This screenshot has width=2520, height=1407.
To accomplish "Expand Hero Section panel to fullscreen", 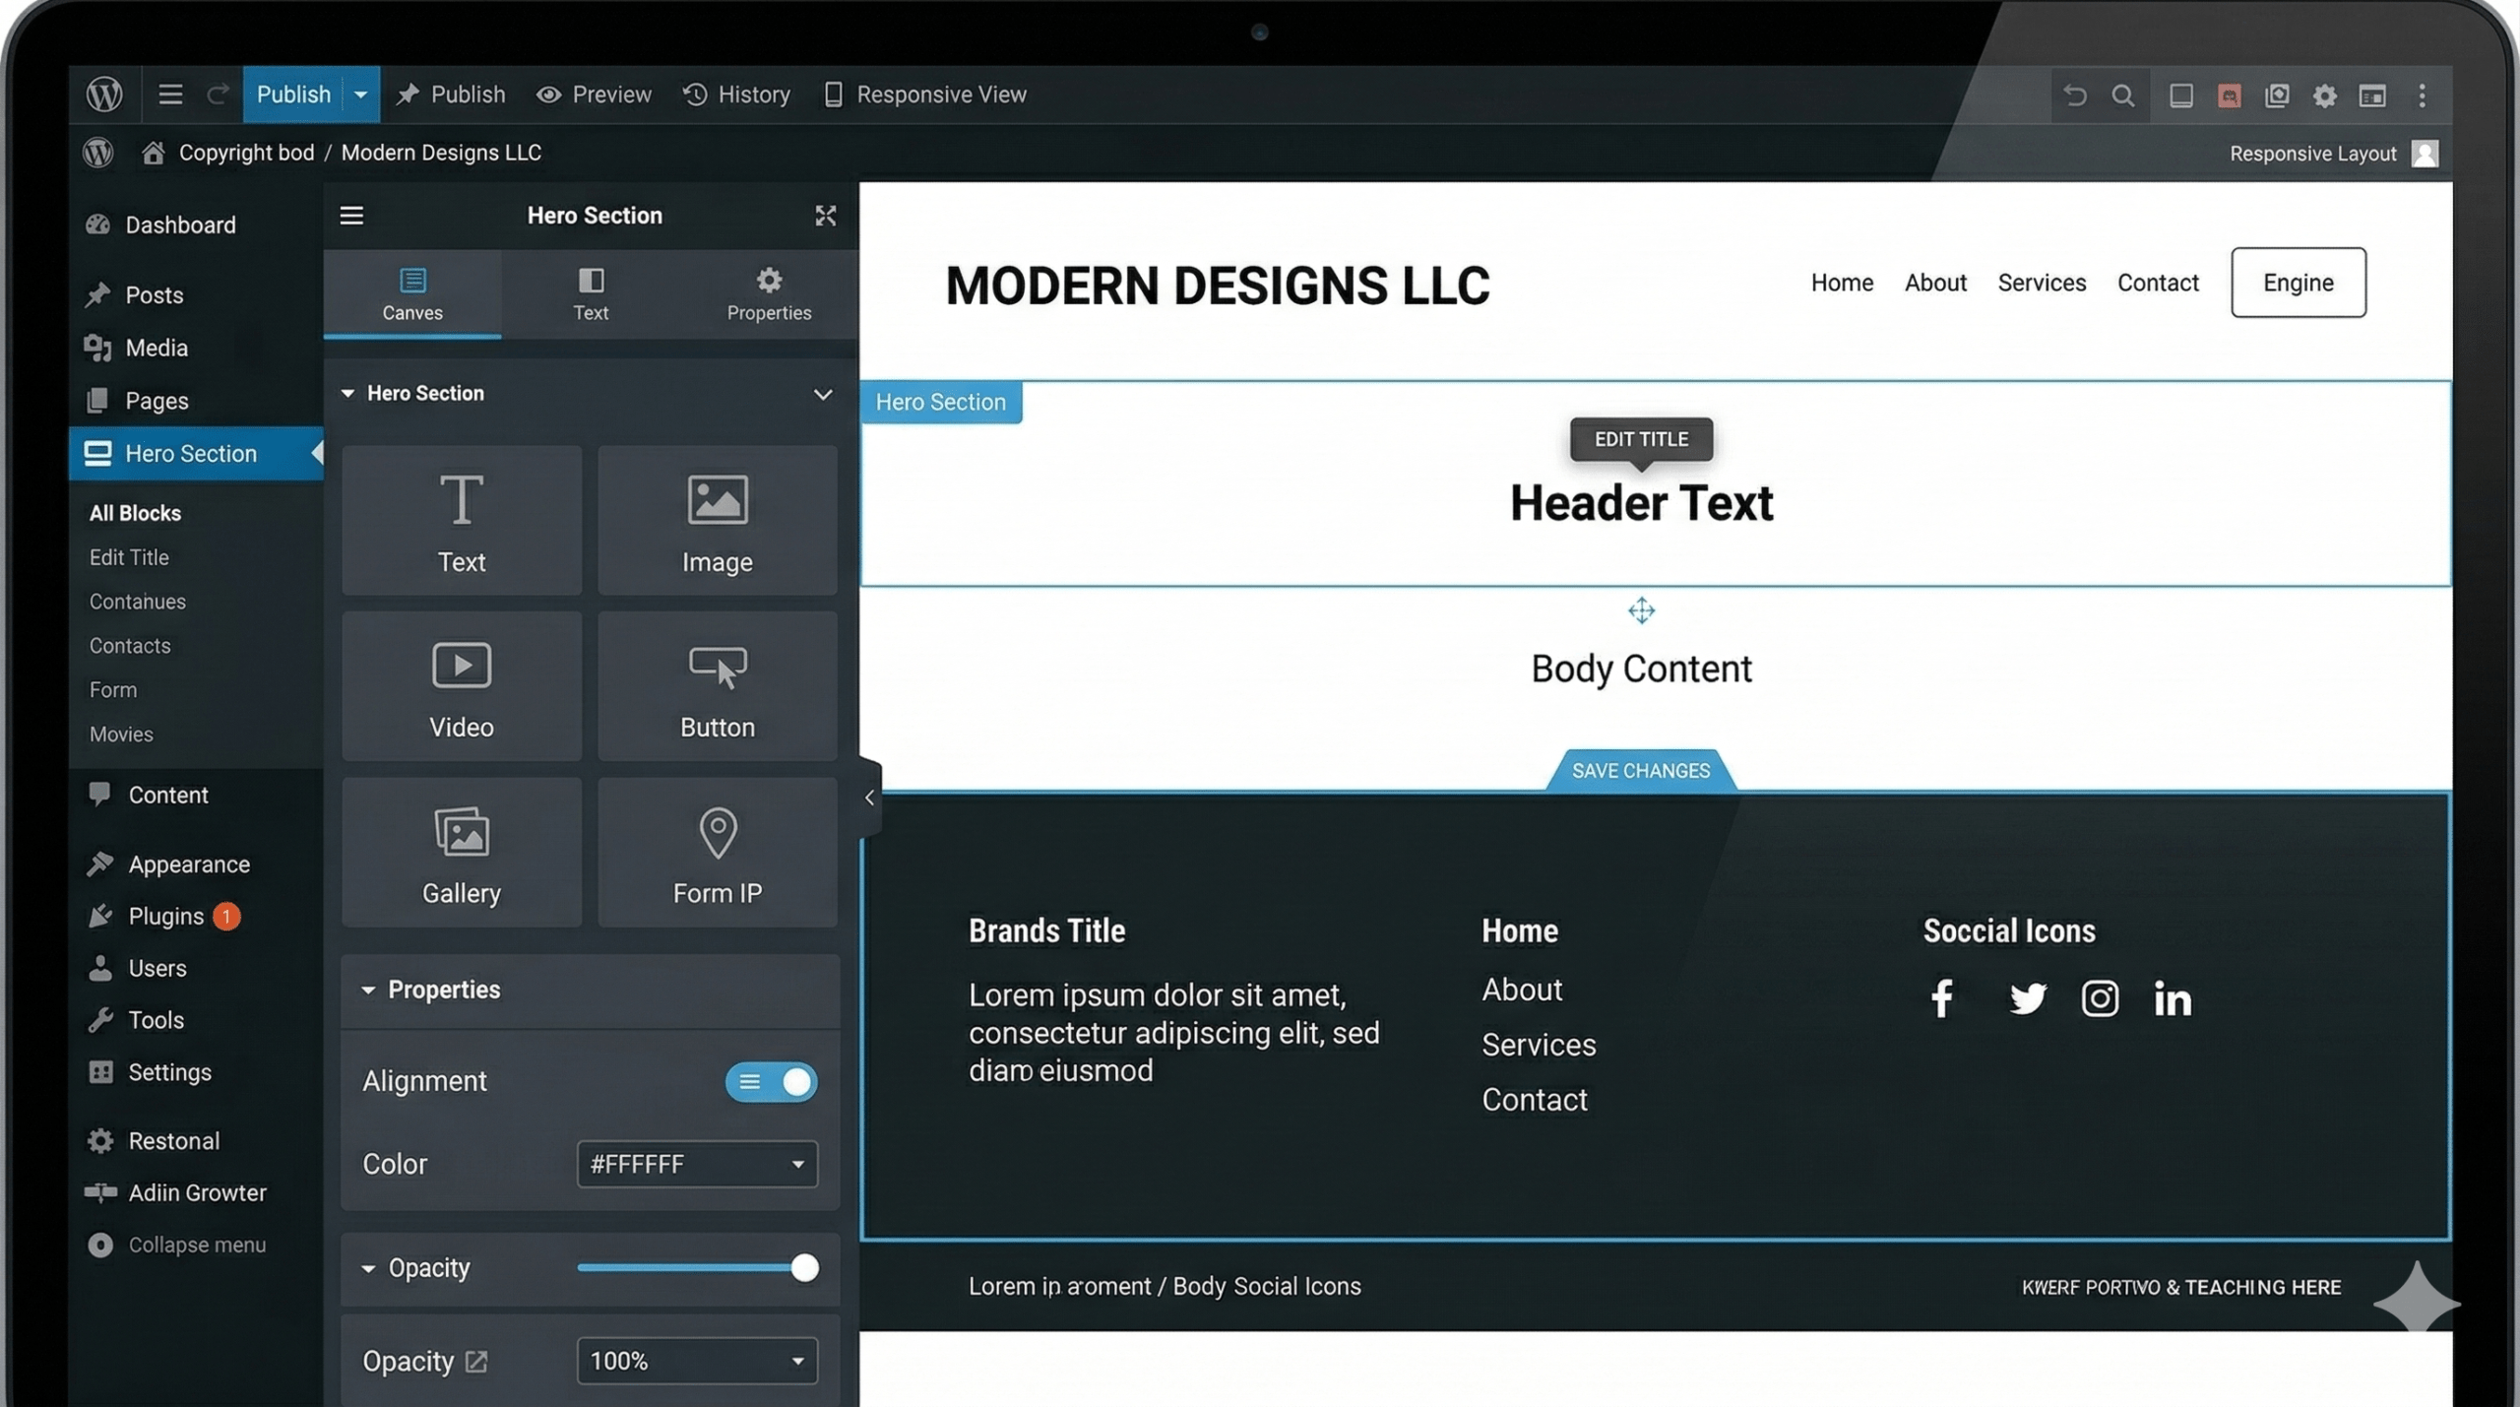I will tap(826, 217).
